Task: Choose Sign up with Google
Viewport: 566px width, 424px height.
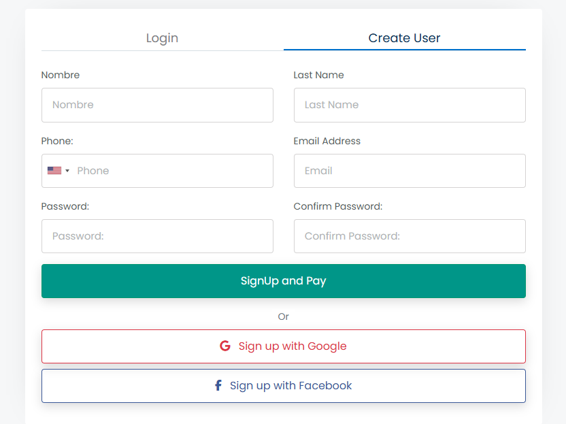Action: coord(293,346)
